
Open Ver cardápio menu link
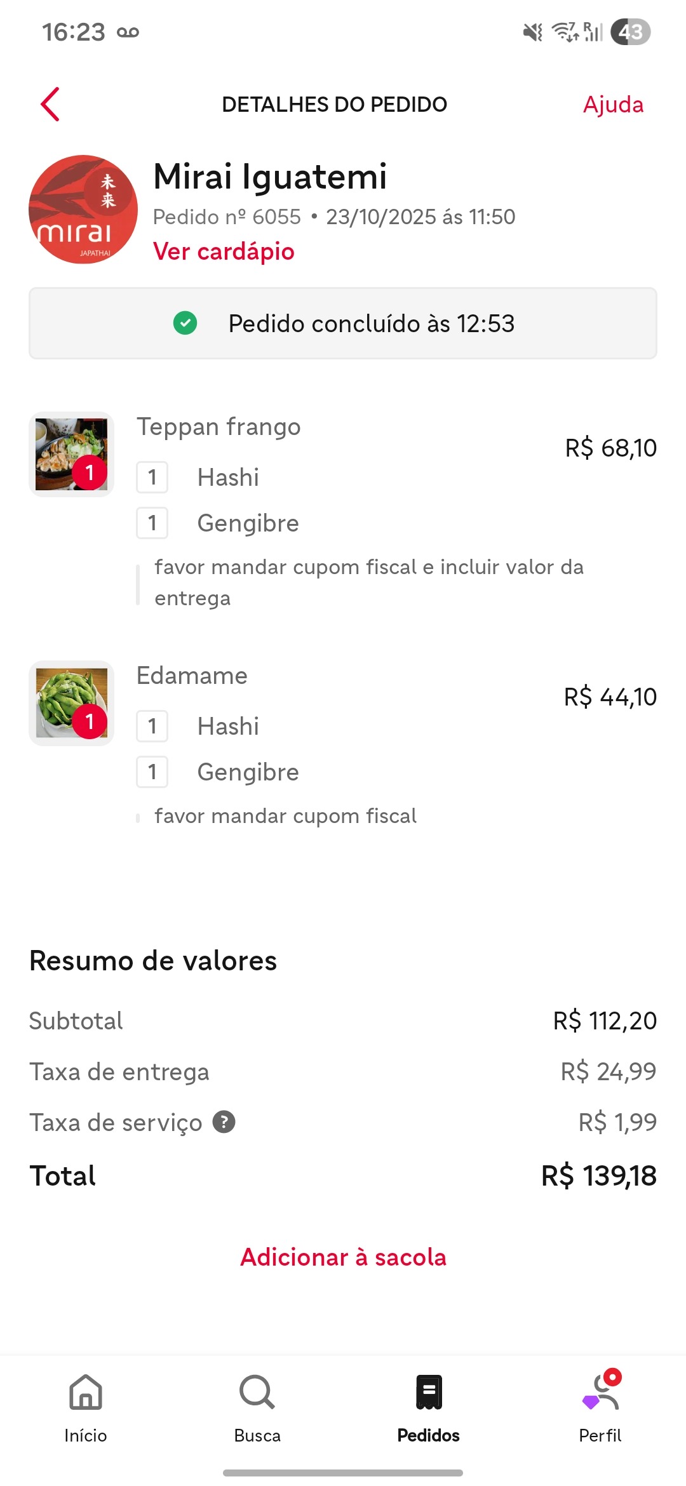click(x=224, y=251)
